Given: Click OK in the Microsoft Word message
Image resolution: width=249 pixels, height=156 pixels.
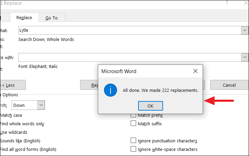Looking at the screenshot, I should (150, 105).
